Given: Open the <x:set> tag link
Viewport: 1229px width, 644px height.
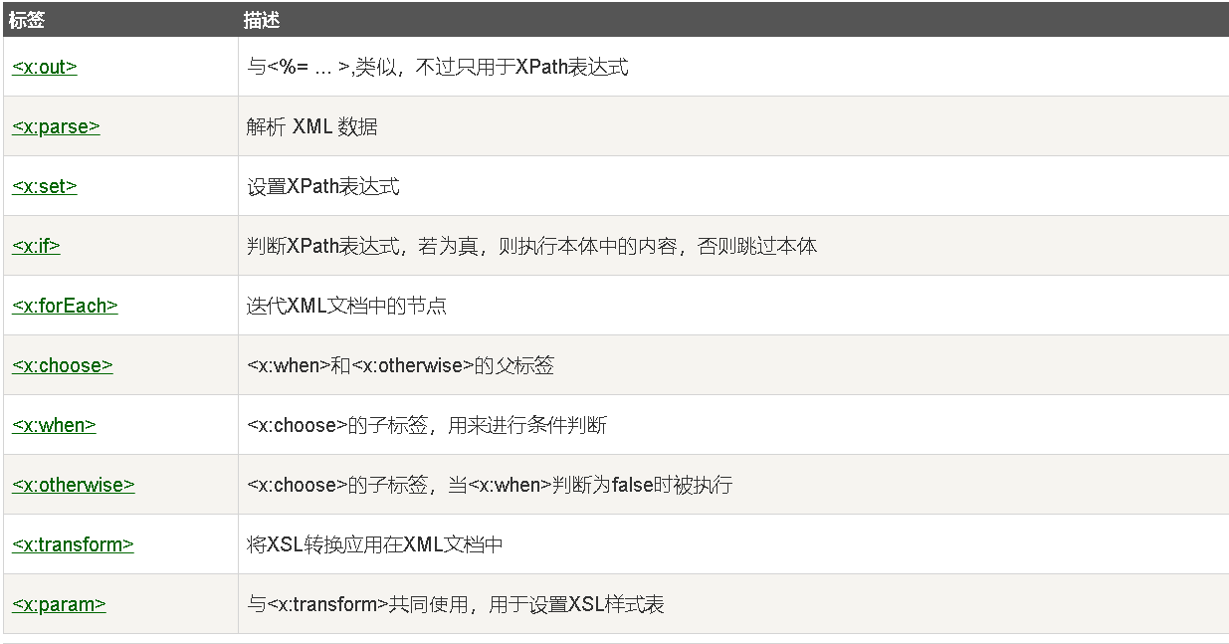Looking at the screenshot, I should point(44,186).
